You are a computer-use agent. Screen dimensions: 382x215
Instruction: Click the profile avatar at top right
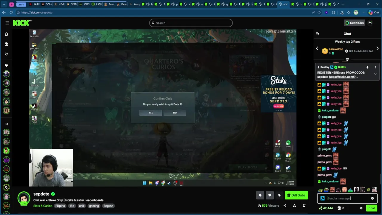point(370,23)
